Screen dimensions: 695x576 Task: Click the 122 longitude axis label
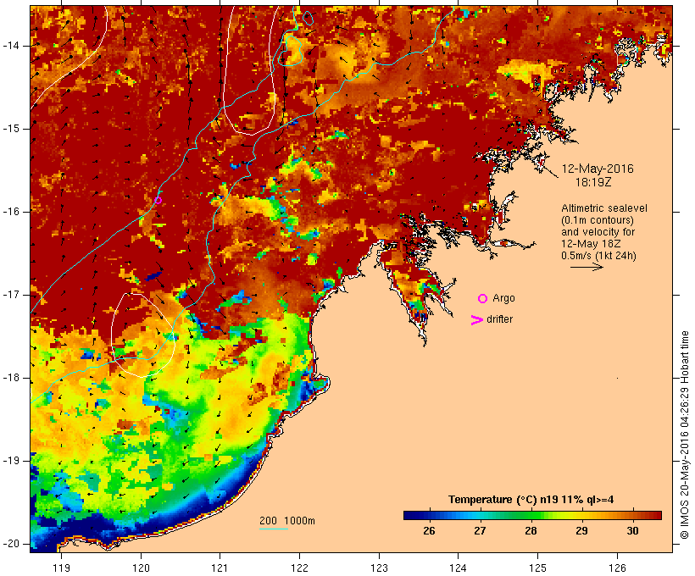(300, 568)
